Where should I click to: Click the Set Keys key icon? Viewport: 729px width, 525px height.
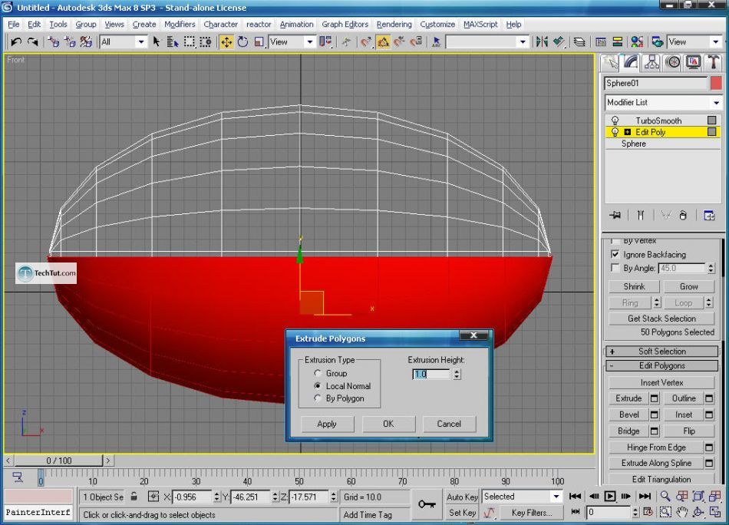click(x=427, y=504)
